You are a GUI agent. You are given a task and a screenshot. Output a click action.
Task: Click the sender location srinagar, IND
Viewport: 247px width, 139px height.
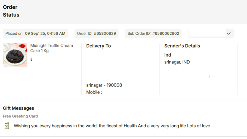[x=177, y=62]
